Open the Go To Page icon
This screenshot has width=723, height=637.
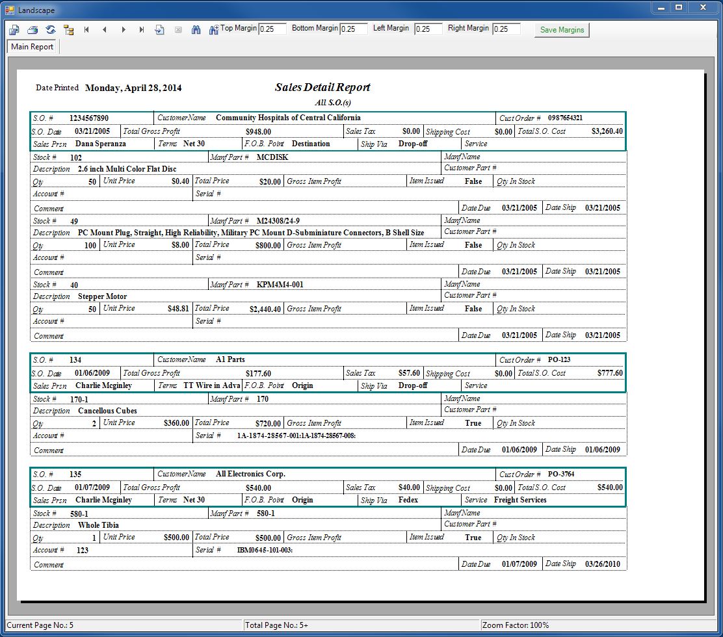pyautogui.click(x=159, y=30)
